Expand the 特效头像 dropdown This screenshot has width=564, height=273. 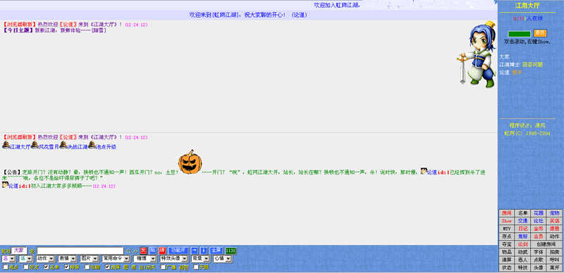(x=173, y=259)
